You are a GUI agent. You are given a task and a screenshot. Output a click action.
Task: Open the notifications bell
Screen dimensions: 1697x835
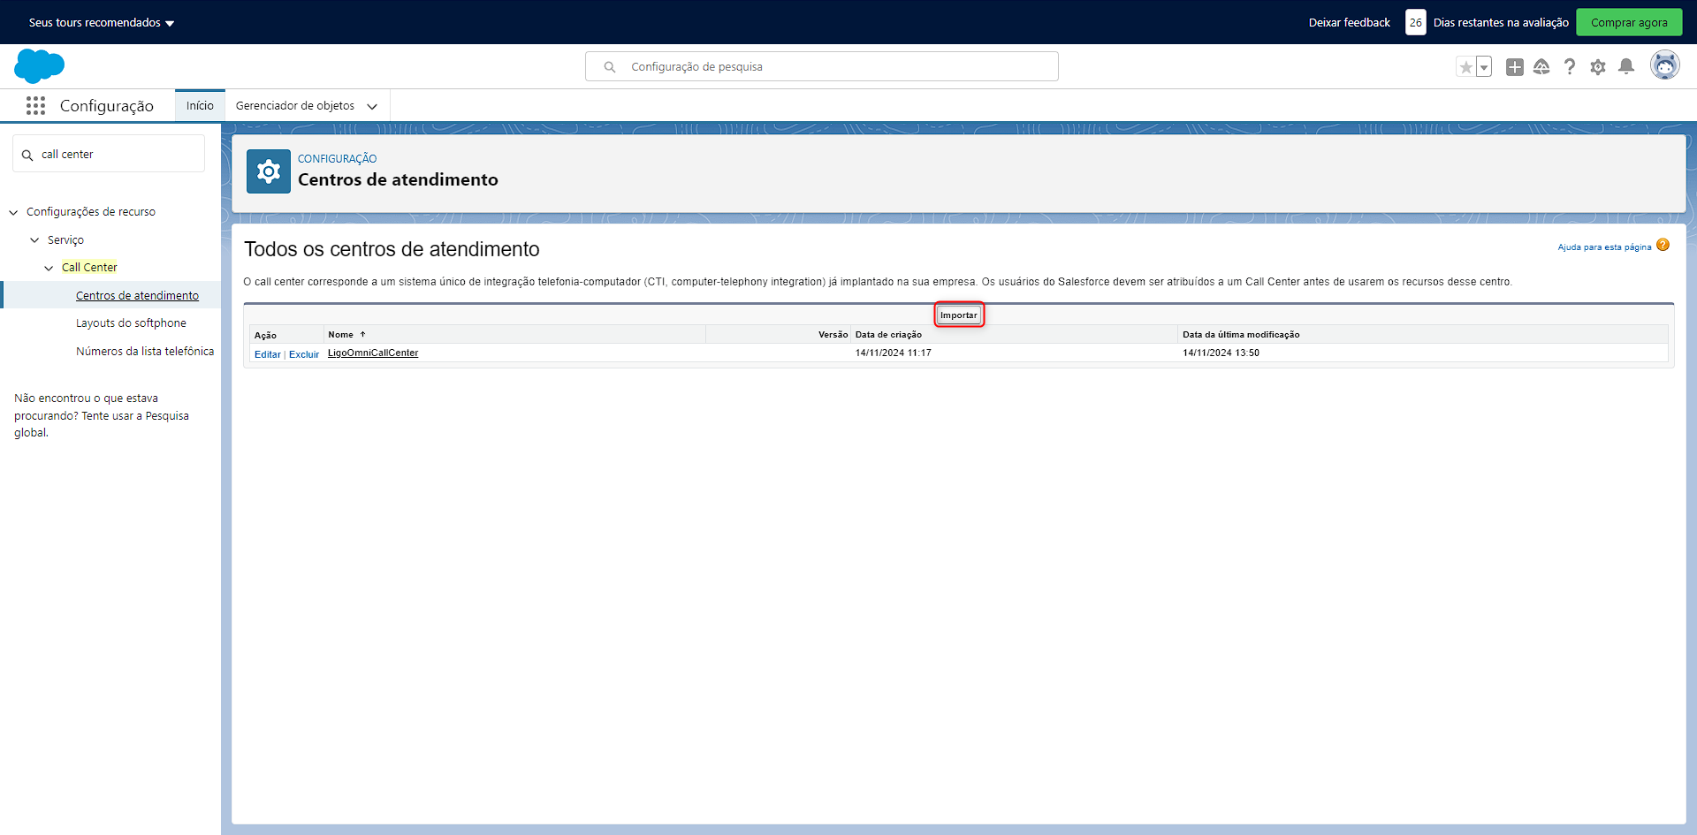[1626, 67]
